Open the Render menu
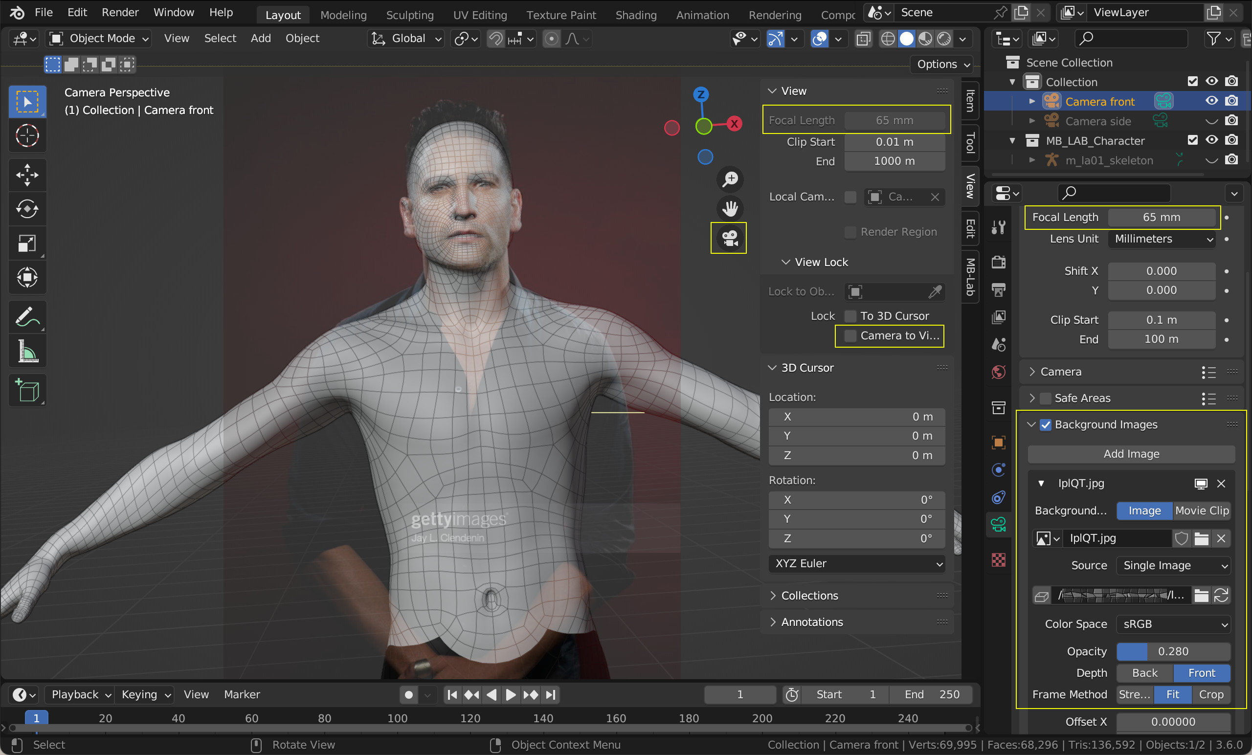 point(120,12)
